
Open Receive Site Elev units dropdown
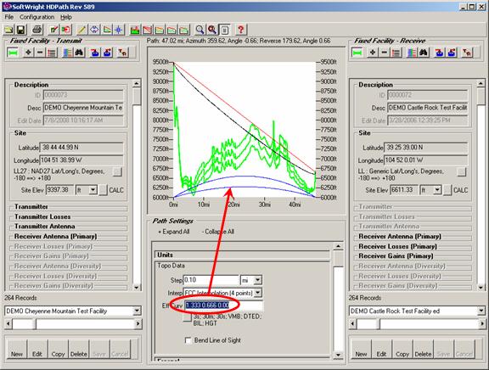pyautogui.click(x=437, y=190)
